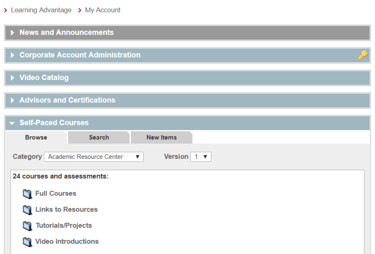This screenshot has height=254, width=375.
Task: Open the Version dropdown
Action: 201,157
